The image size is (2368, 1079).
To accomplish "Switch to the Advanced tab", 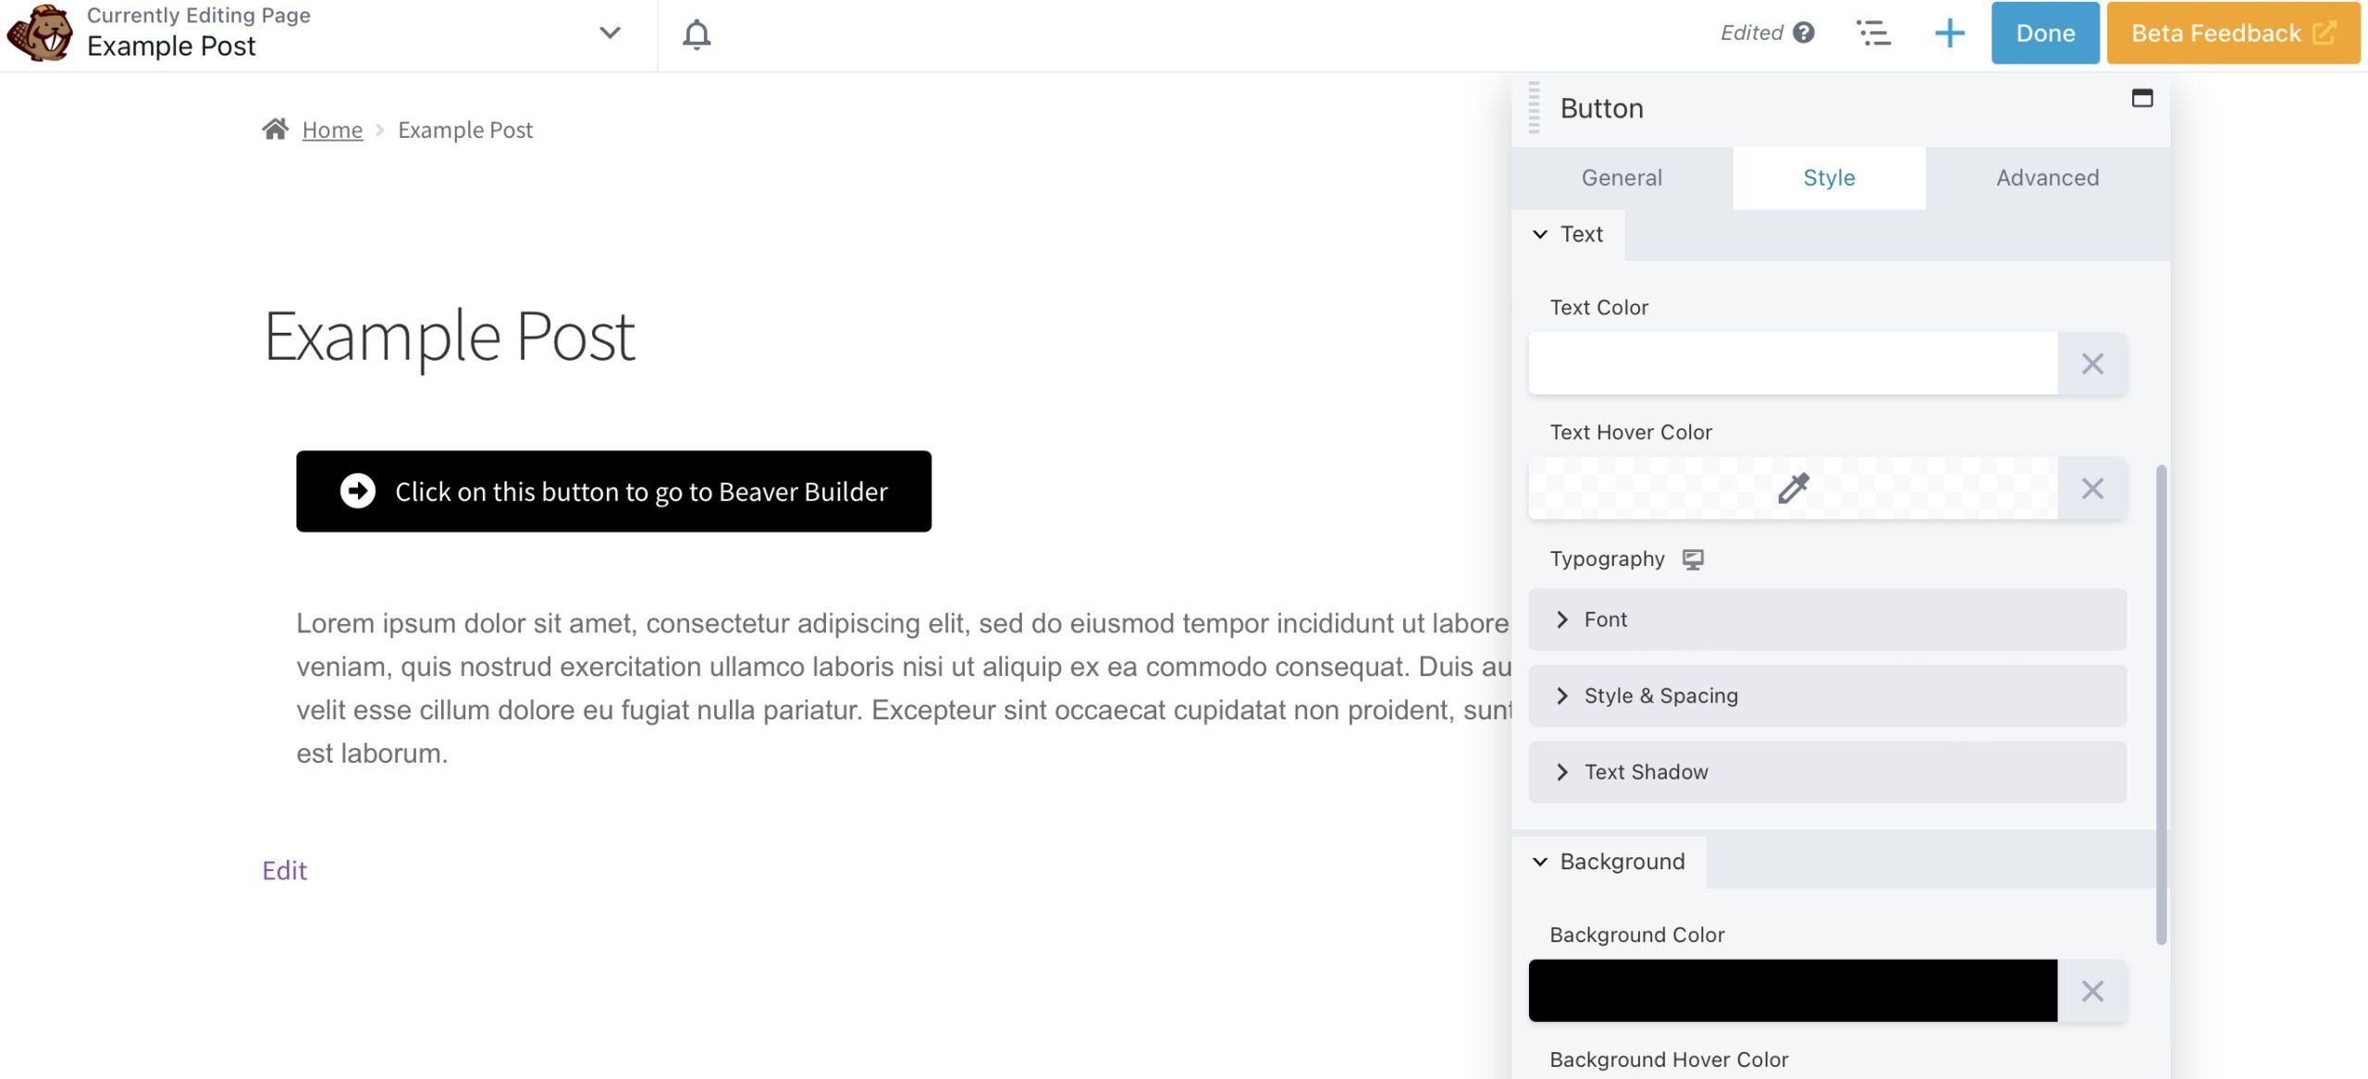I will coord(2047,178).
